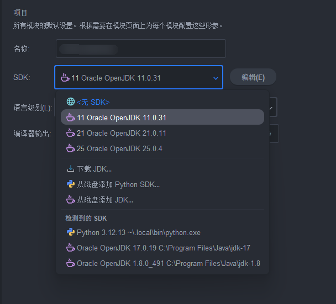Click the Java cup icon for OpenJDK 1.8.0_491
336x304 pixels.
coord(71,263)
